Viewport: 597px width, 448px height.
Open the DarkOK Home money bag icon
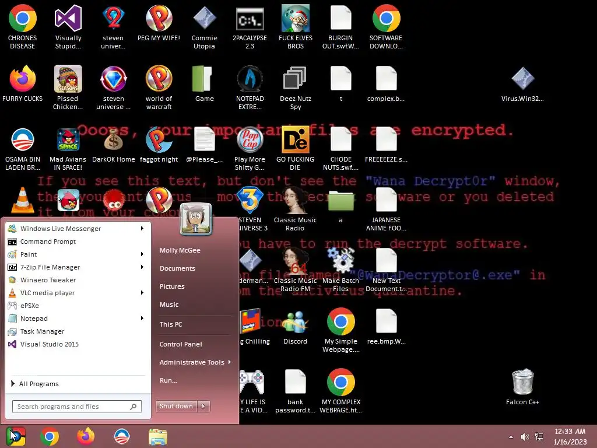coord(114,145)
